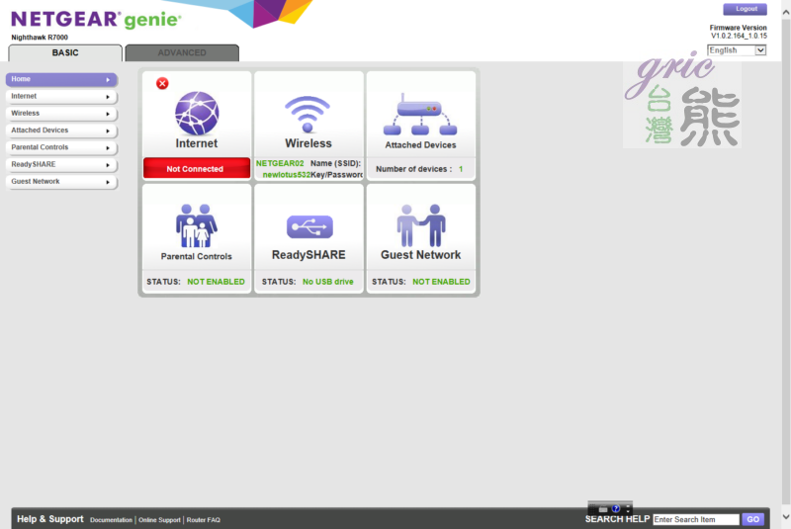Select Attached Devices in the sidebar menu
The height and width of the screenshot is (529, 791).
click(x=61, y=131)
